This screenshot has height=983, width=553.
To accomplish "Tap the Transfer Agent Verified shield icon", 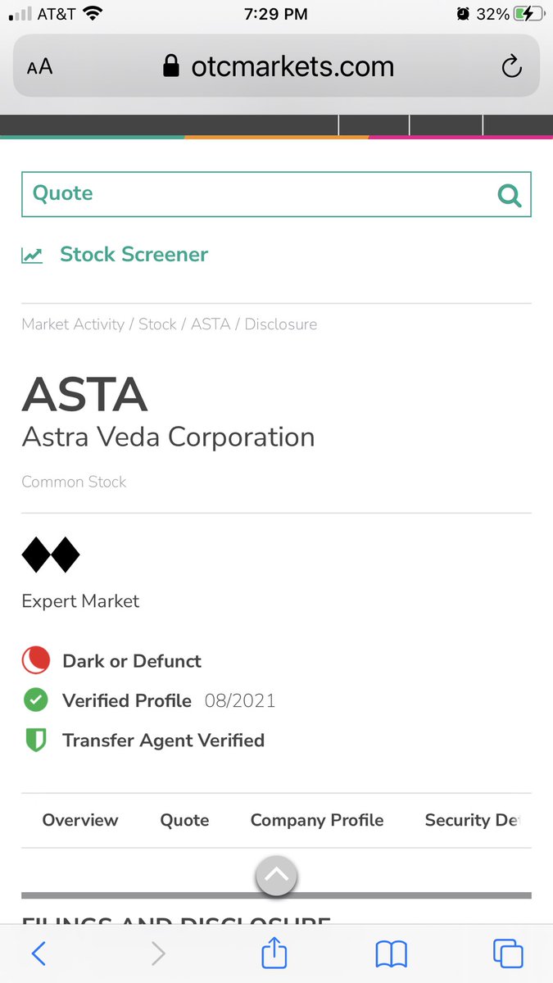I will [35, 741].
